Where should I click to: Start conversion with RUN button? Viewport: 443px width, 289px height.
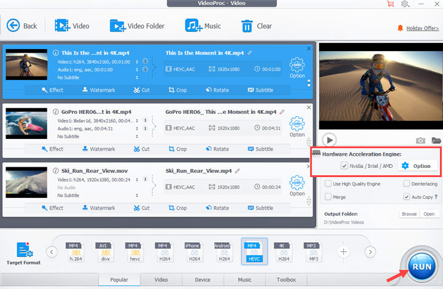tap(422, 266)
